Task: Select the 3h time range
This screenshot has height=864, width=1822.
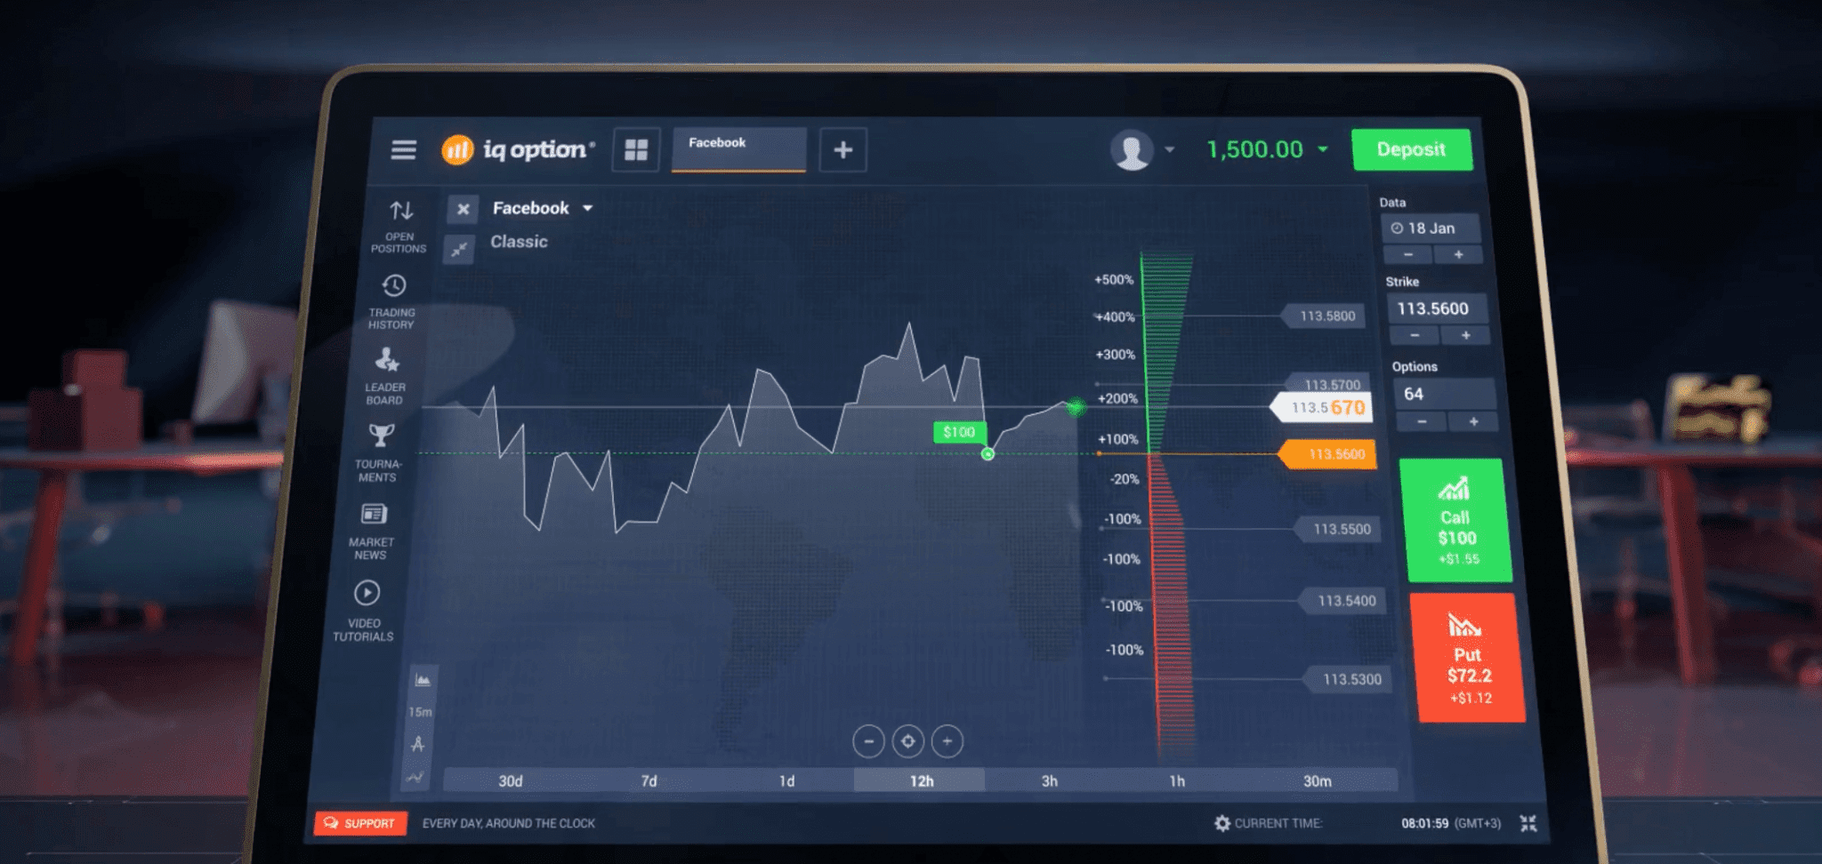Action: pyautogui.click(x=1050, y=780)
